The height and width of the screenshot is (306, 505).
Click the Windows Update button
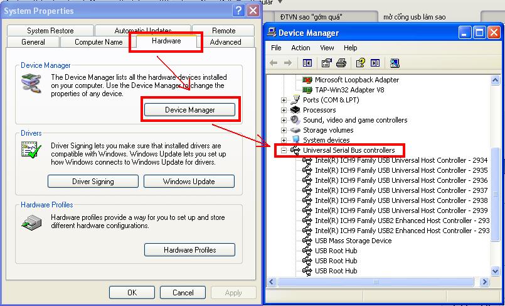[x=189, y=182]
